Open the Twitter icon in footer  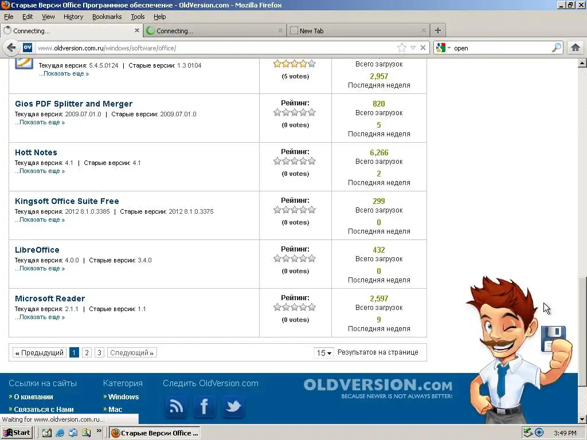coord(233,406)
